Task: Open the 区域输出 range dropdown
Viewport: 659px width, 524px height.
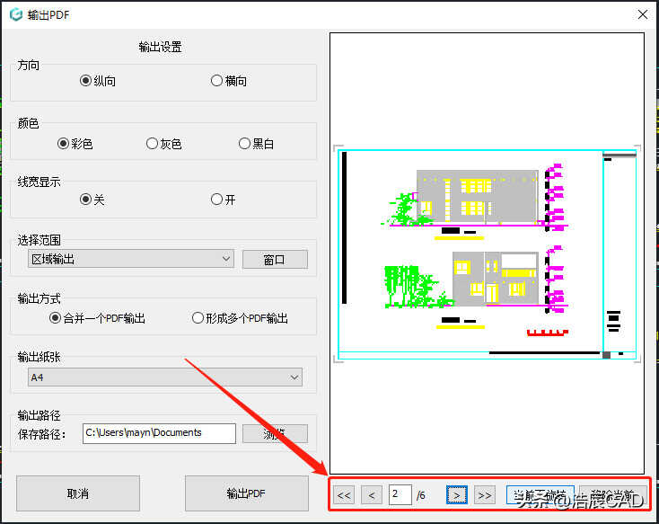Action: click(x=131, y=259)
